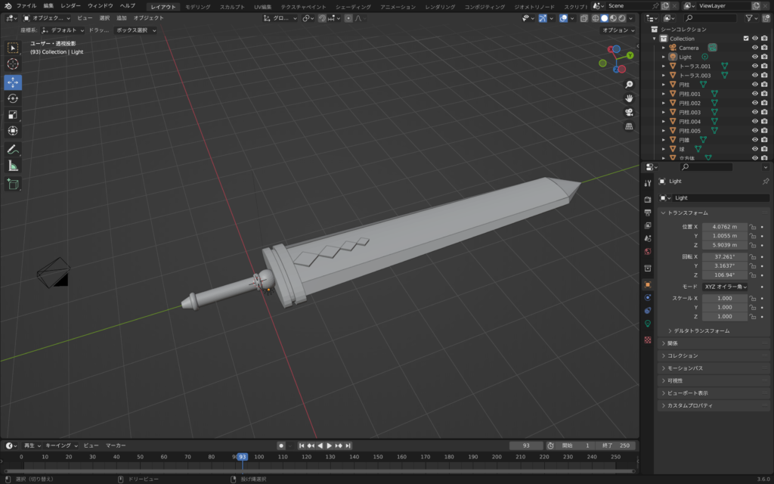
Task: Lock the 位置 X value
Action: 752,227
